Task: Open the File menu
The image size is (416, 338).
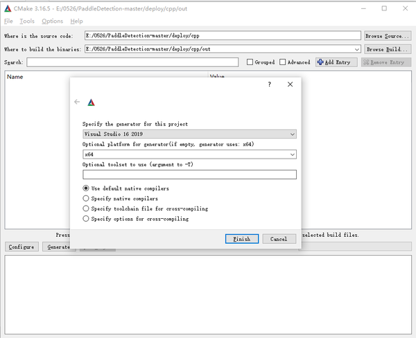Action: (8, 21)
